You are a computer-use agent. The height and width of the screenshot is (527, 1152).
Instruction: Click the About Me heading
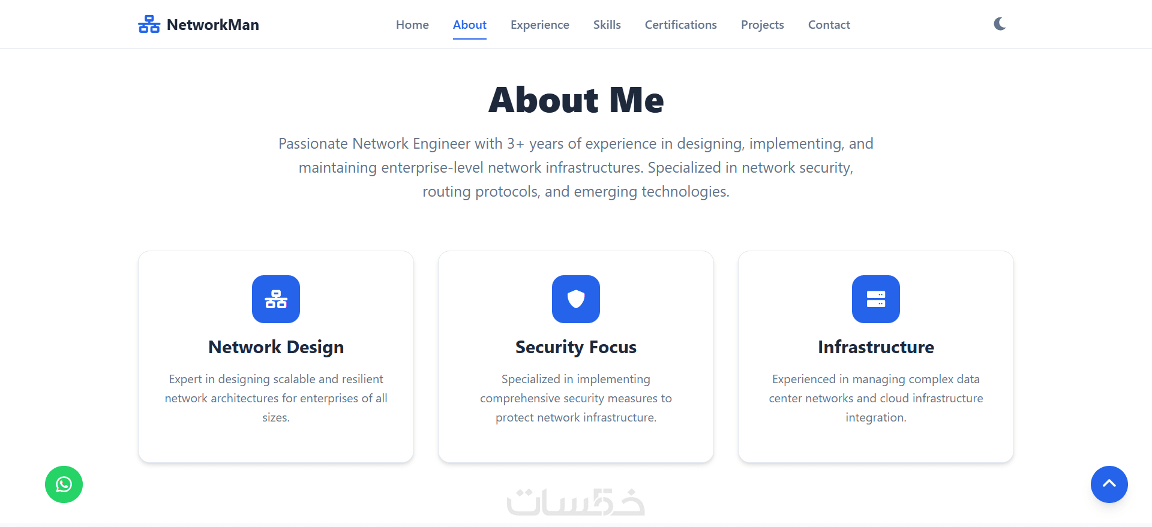pyautogui.click(x=576, y=100)
